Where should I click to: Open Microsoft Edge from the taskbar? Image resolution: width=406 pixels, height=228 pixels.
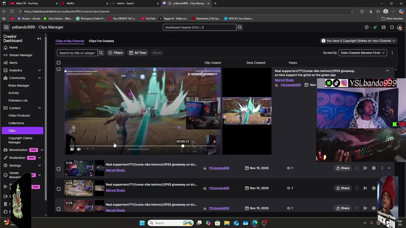(x=255, y=223)
